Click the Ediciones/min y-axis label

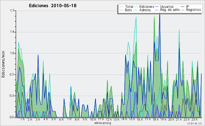pos(3,64)
